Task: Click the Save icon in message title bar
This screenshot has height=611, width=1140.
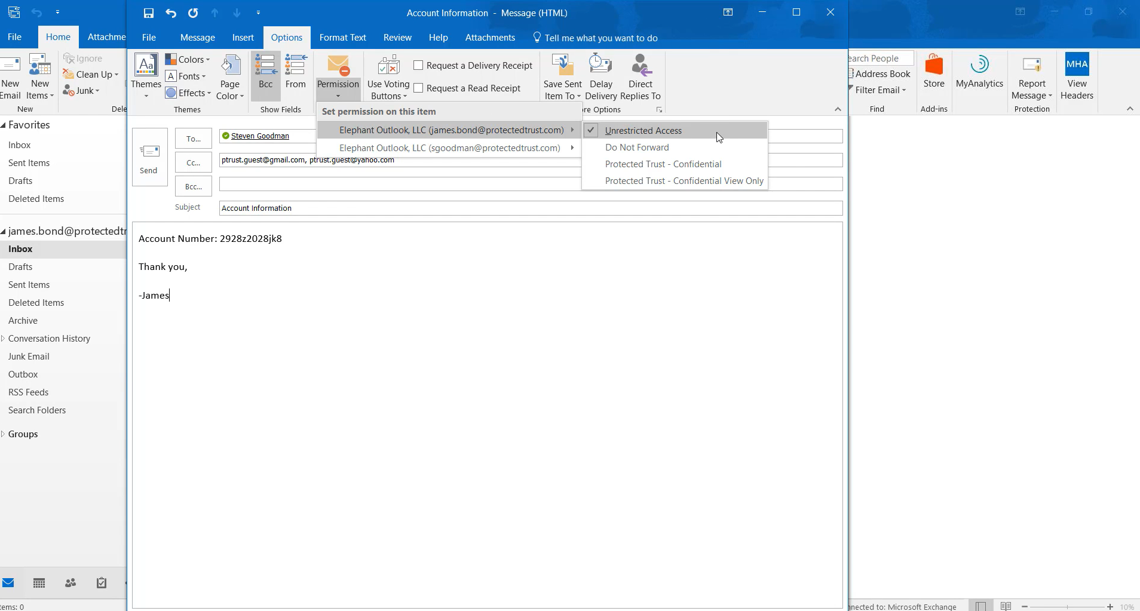Action: click(149, 13)
